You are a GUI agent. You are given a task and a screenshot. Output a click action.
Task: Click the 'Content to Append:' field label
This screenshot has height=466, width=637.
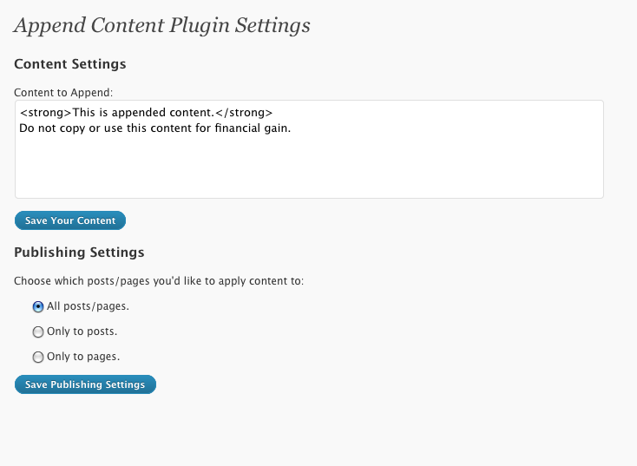coord(63,93)
